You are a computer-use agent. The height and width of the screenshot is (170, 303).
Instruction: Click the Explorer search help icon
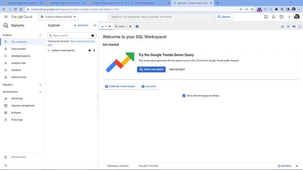(x=93, y=35)
